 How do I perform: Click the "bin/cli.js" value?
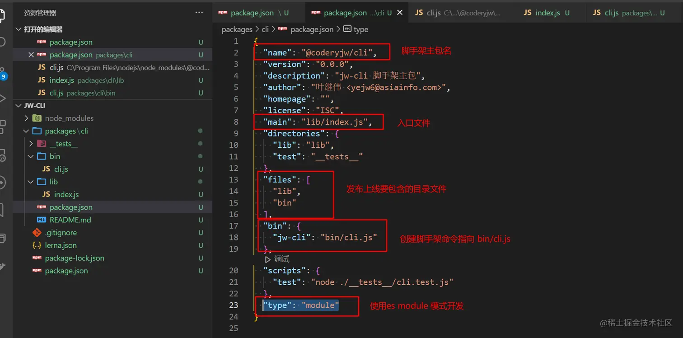[x=349, y=237]
